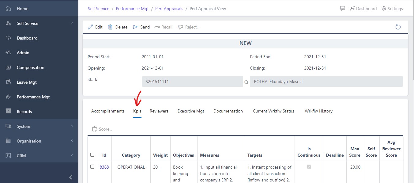This screenshot has height=183, width=414.
Task: Select the Edit icon on the toolbar
Action: (91, 27)
